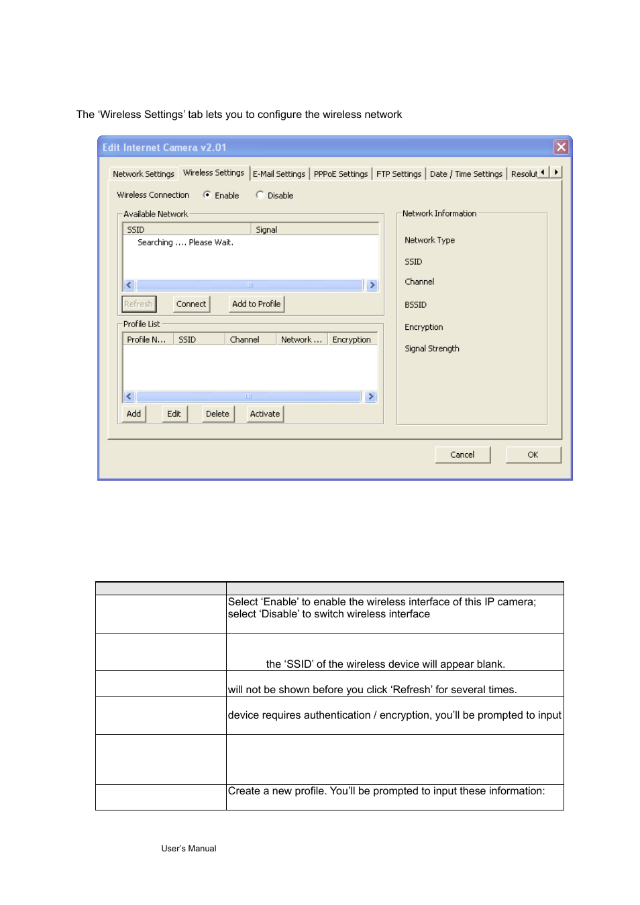Click the Refresh button
This screenshot has width=640, height=905.
click(x=139, y=304)
